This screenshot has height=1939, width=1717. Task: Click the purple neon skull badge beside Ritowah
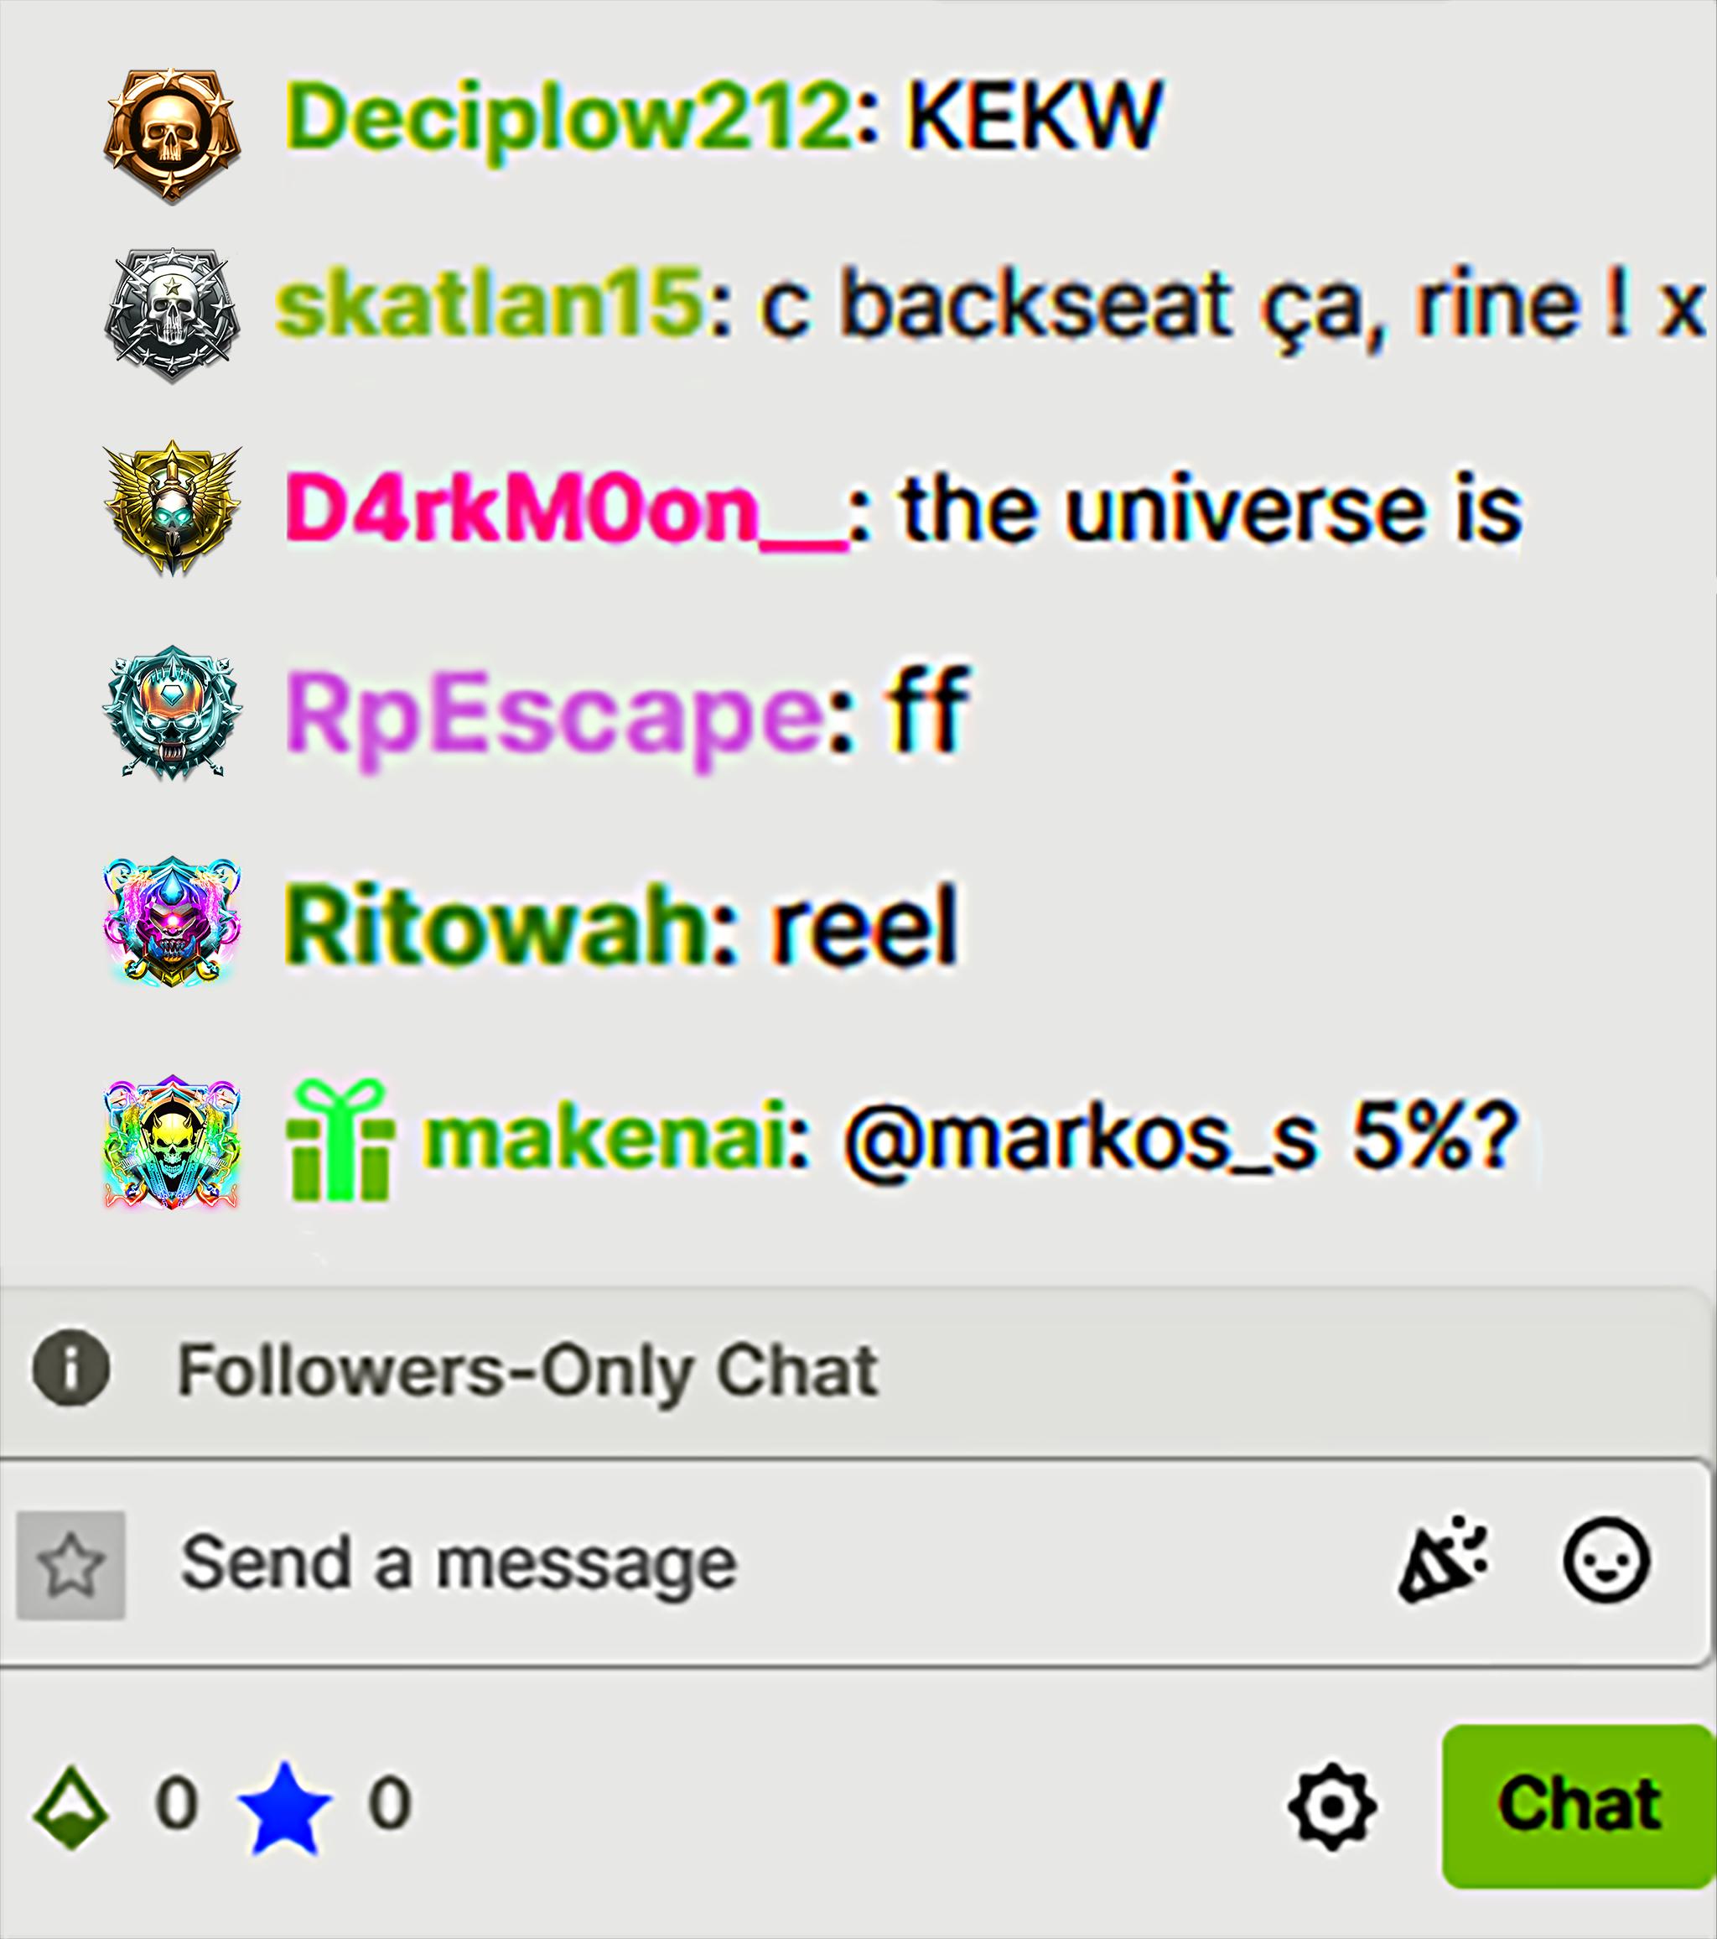coord(172,923)
